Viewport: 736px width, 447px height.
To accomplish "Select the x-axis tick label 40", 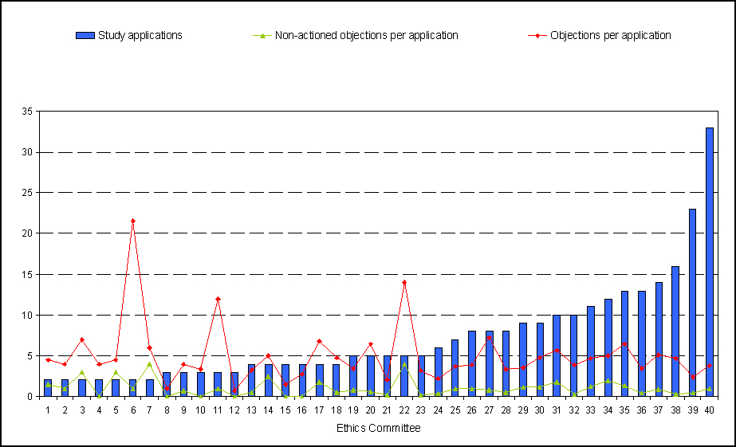I will 709,410.
